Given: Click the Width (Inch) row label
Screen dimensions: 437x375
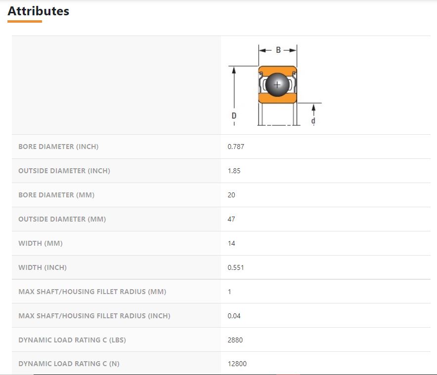Looking at the screenshot, I should click(43, 267).
